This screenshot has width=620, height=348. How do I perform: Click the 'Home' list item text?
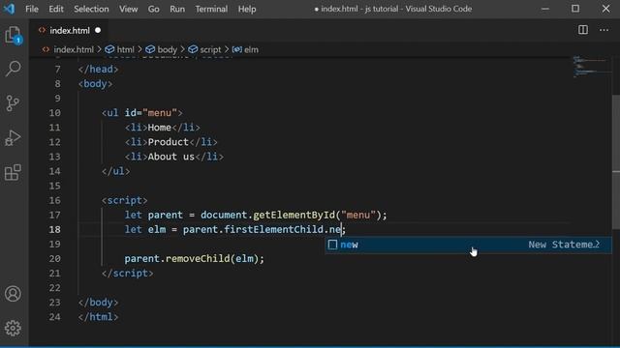tap(159, 128)
